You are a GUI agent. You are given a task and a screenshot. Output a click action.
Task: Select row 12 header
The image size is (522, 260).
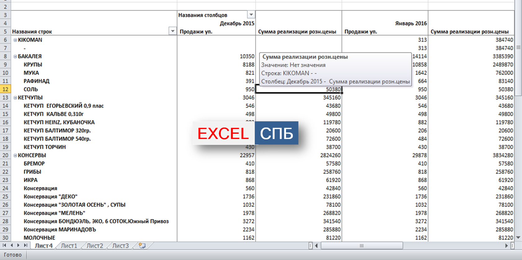coord(5,89)
